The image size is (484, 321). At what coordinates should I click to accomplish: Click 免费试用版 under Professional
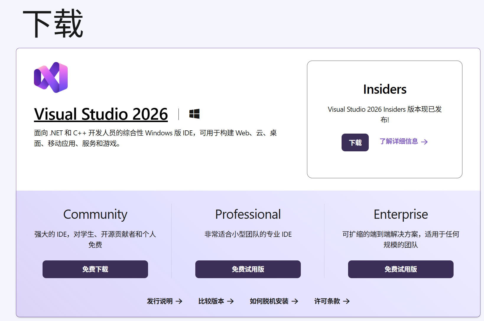[248, 269]
